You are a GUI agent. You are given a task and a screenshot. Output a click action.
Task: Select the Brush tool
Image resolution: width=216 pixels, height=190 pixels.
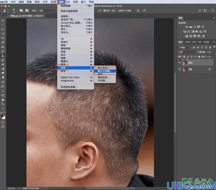click(x=3, y=51)
